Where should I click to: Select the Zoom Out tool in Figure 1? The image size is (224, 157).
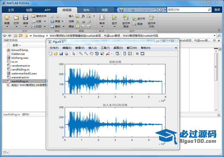[86, 54]
